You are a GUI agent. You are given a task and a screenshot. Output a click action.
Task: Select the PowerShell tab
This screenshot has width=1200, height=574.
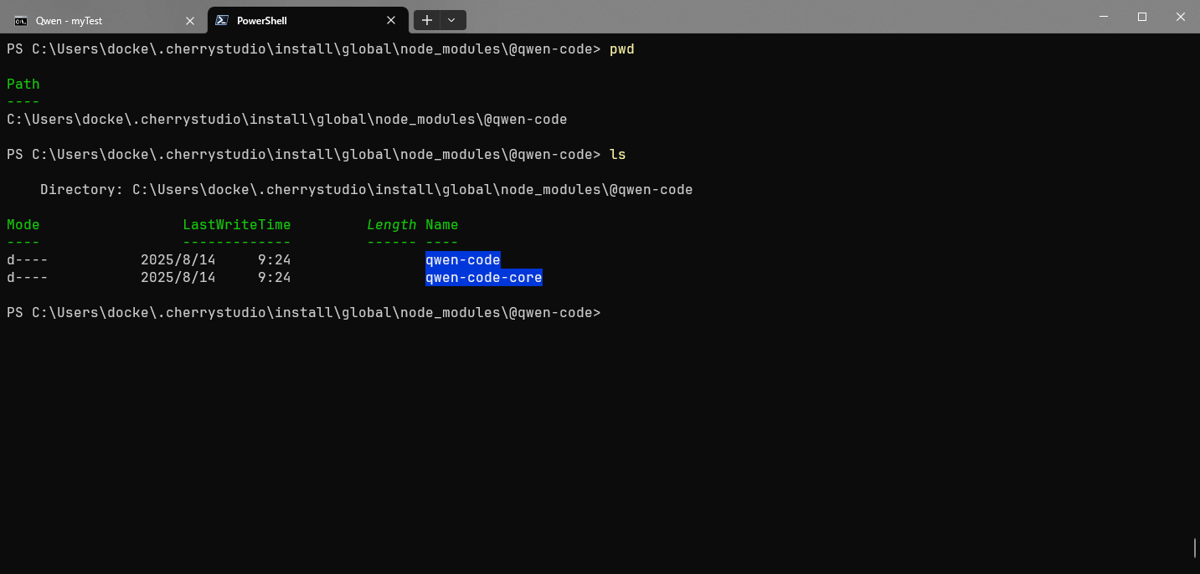[307, 20]
